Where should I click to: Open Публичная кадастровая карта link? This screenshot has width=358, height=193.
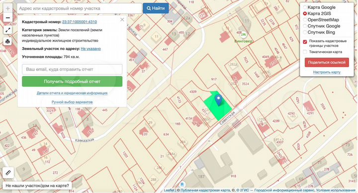pyautogui.click(x=205, y=190)
